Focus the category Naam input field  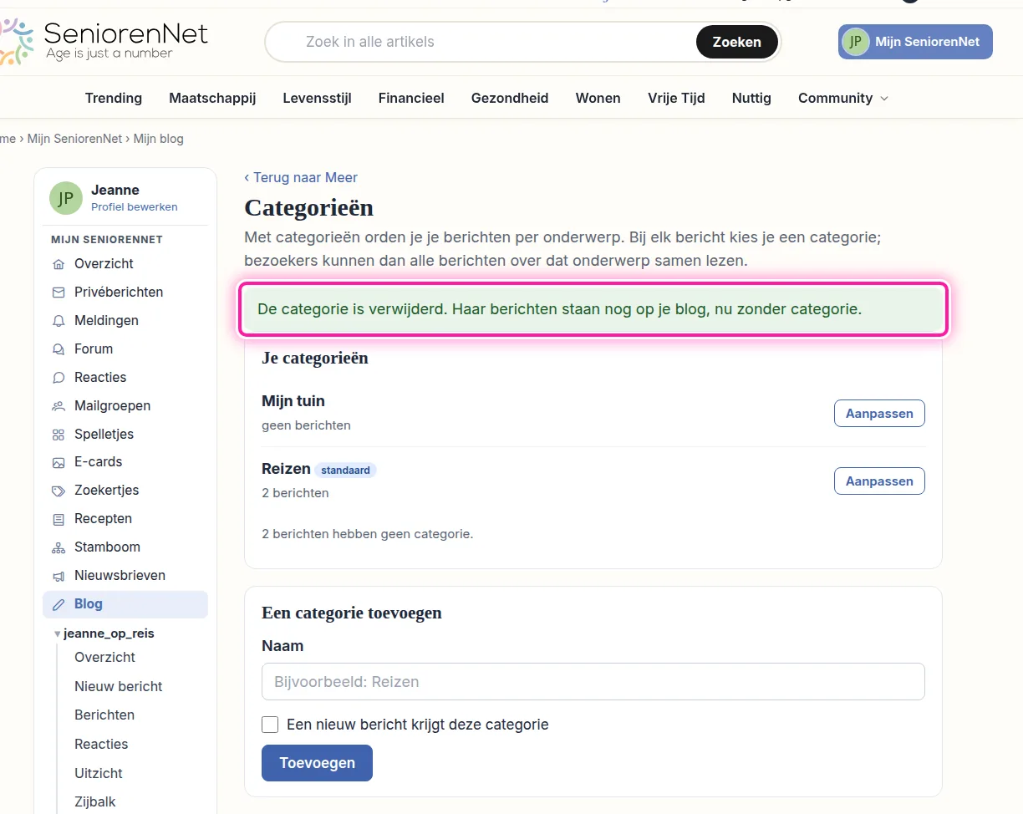[593, 682]
